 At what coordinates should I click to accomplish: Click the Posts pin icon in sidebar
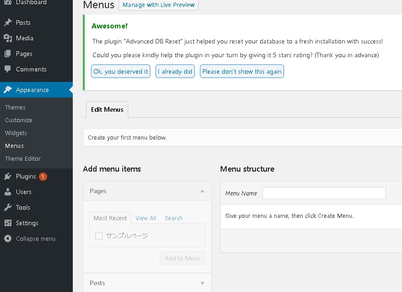coord(8,22)
